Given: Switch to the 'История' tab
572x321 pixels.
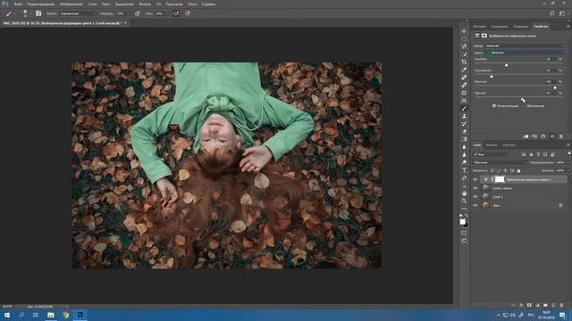Looking at the screenshot, I should tap(479, 26).
